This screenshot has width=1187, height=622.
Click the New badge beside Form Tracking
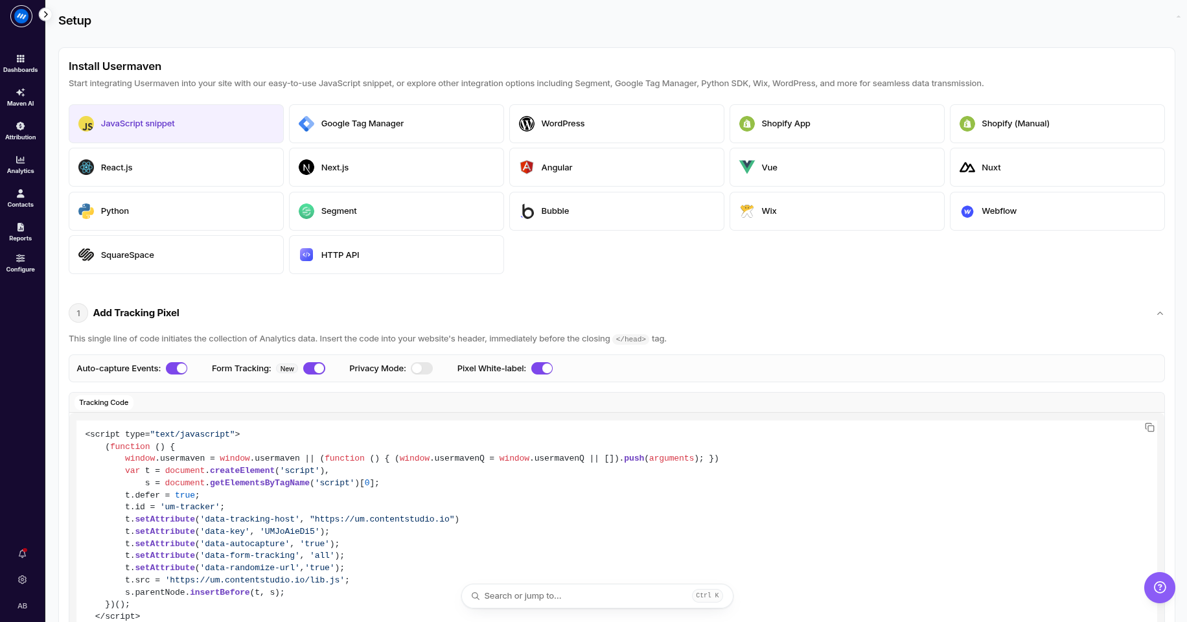[287, 369]
